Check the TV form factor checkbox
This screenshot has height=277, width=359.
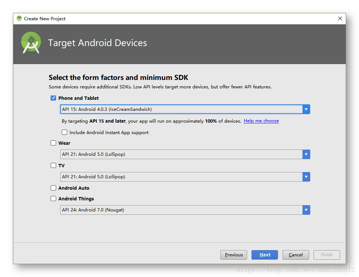click(53, 165)
